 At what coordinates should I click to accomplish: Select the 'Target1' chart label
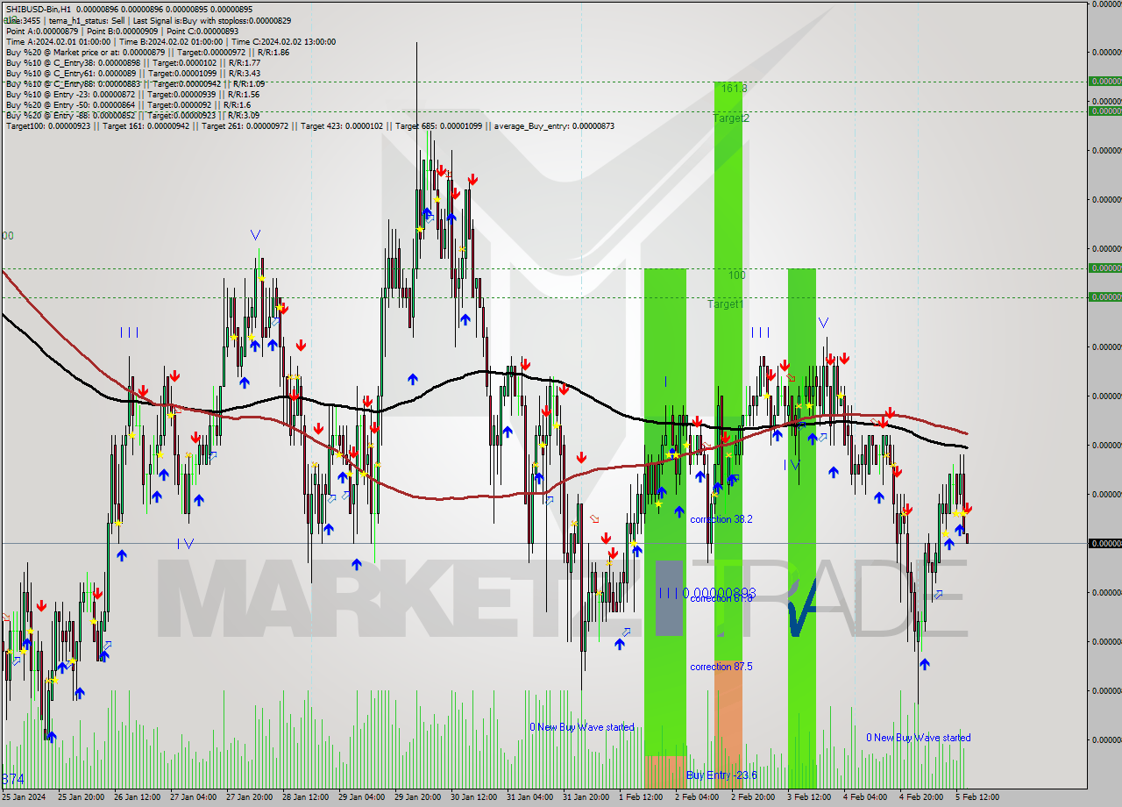[726, 304]
